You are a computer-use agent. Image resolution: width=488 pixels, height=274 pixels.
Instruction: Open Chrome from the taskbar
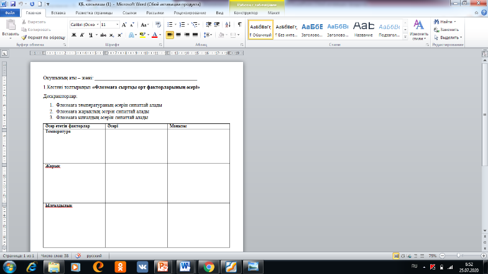coord(209,267)
